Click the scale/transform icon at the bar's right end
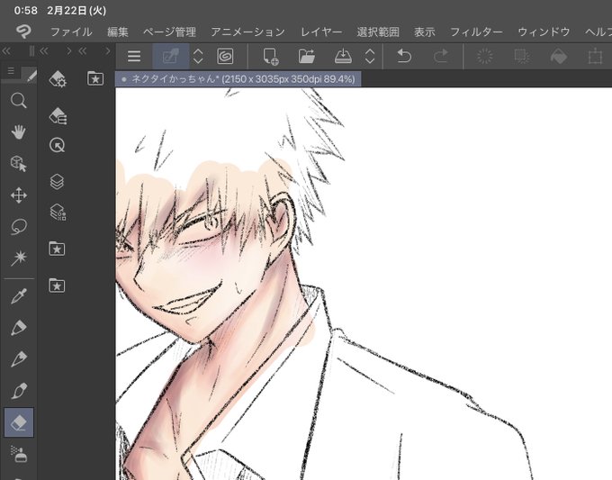612x480 pixels. pyautogui.click(x=595, y=56)
